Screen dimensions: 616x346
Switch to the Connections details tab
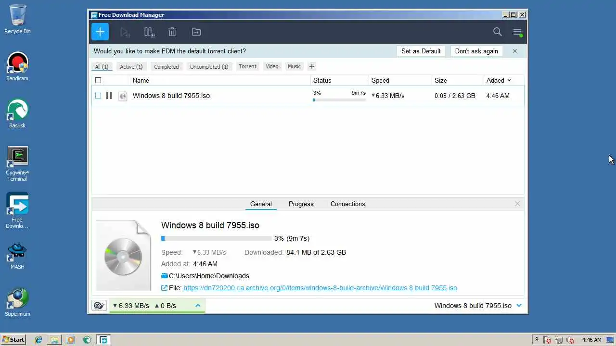point(347,204)
